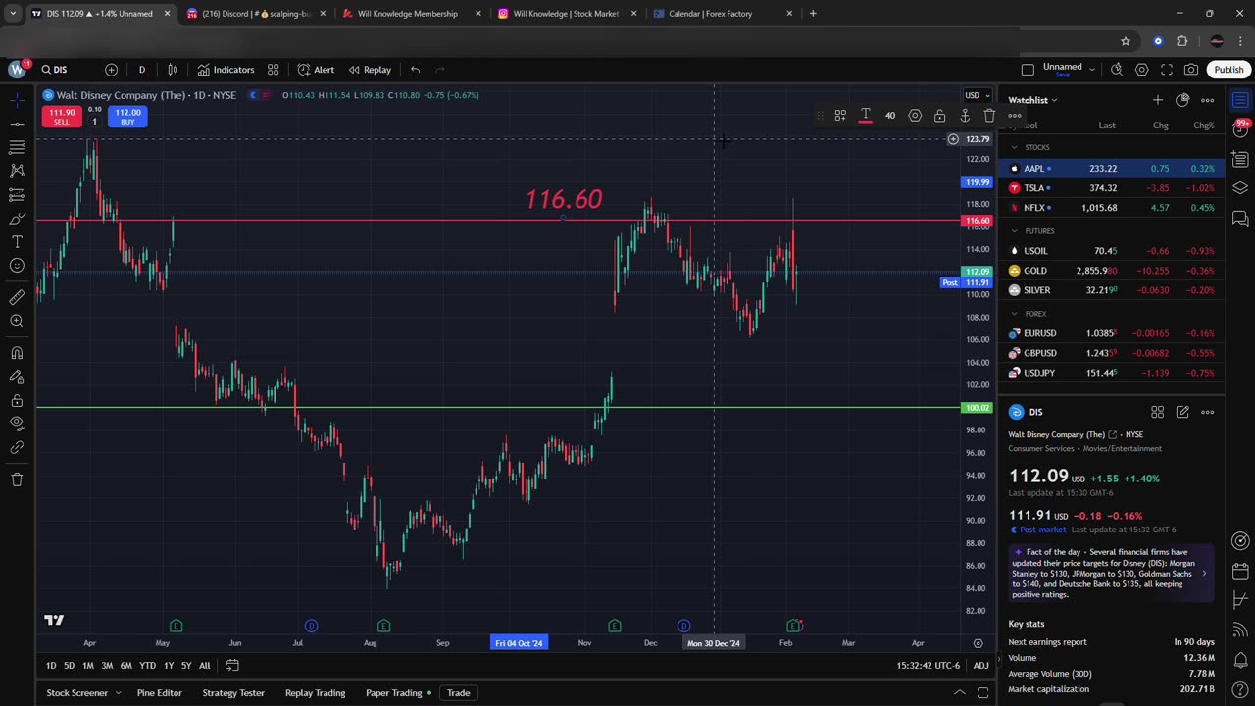Enter fullscreen mode
Screen dimensions: 1255x706
1167,70
